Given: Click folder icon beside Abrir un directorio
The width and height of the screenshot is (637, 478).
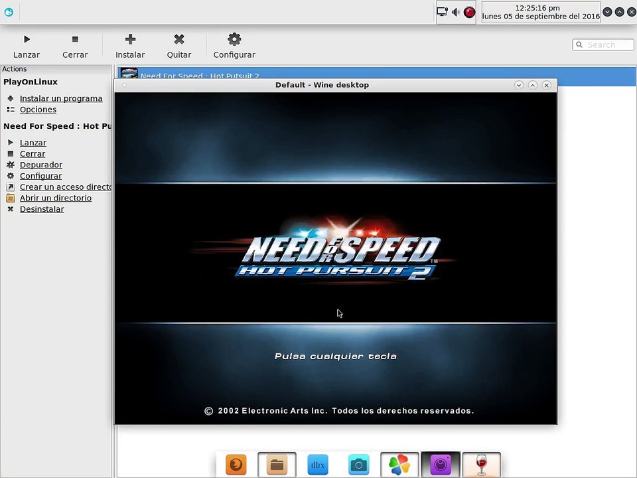Looking at the screenshot, I should coord(11,198).
